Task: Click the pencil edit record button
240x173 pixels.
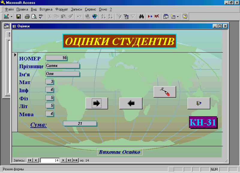Action: (165, 92)
